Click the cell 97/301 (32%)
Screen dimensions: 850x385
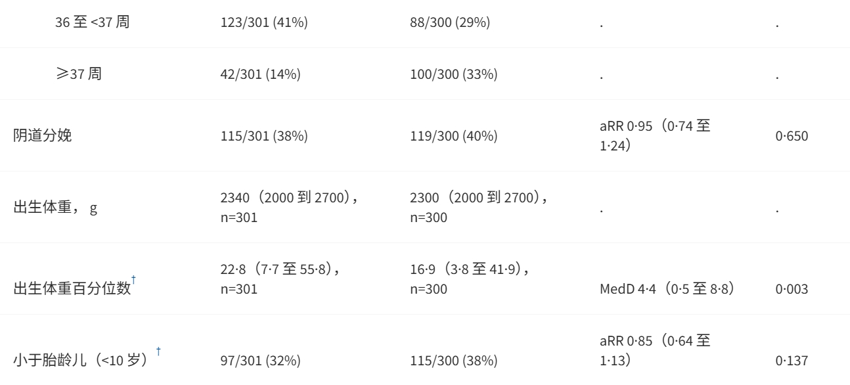pos(259,360)
